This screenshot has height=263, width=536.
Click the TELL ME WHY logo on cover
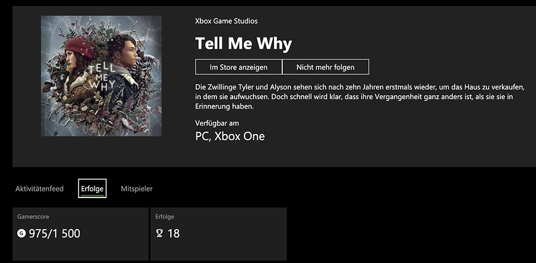pos(100,77)
